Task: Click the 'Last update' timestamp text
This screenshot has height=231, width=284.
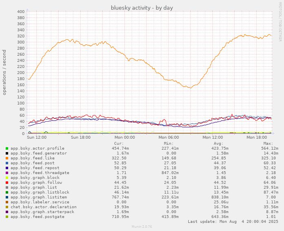Action: 233,222
